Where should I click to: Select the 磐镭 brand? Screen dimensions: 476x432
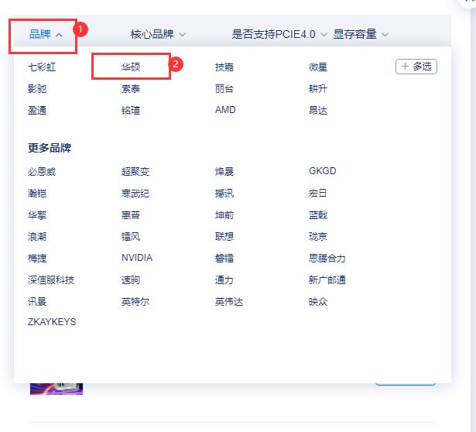click(x=224, y=259)
